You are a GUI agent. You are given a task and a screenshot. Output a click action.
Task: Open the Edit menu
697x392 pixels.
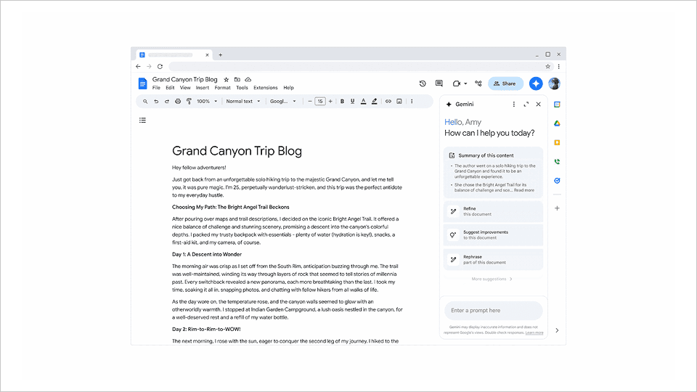(170, 88)
